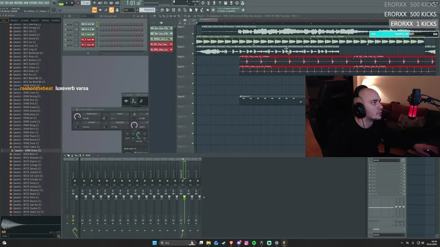Mute the red RK_F..bpm channel
The width and height of the screenshot is (440, 247).
(65, 45)
